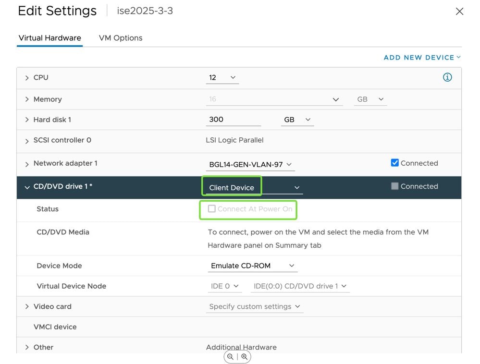The image size is (480, 364).
Task: Click the zoom out magnifier icon
Action: coord(231,357)
